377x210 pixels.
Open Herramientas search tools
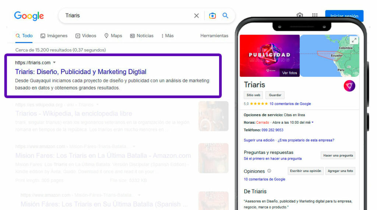tap(214, 36)
